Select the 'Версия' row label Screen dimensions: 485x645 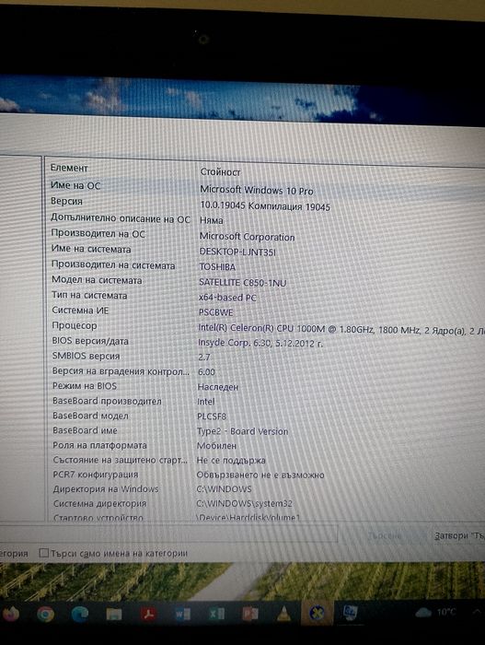[x=66, y=201]
